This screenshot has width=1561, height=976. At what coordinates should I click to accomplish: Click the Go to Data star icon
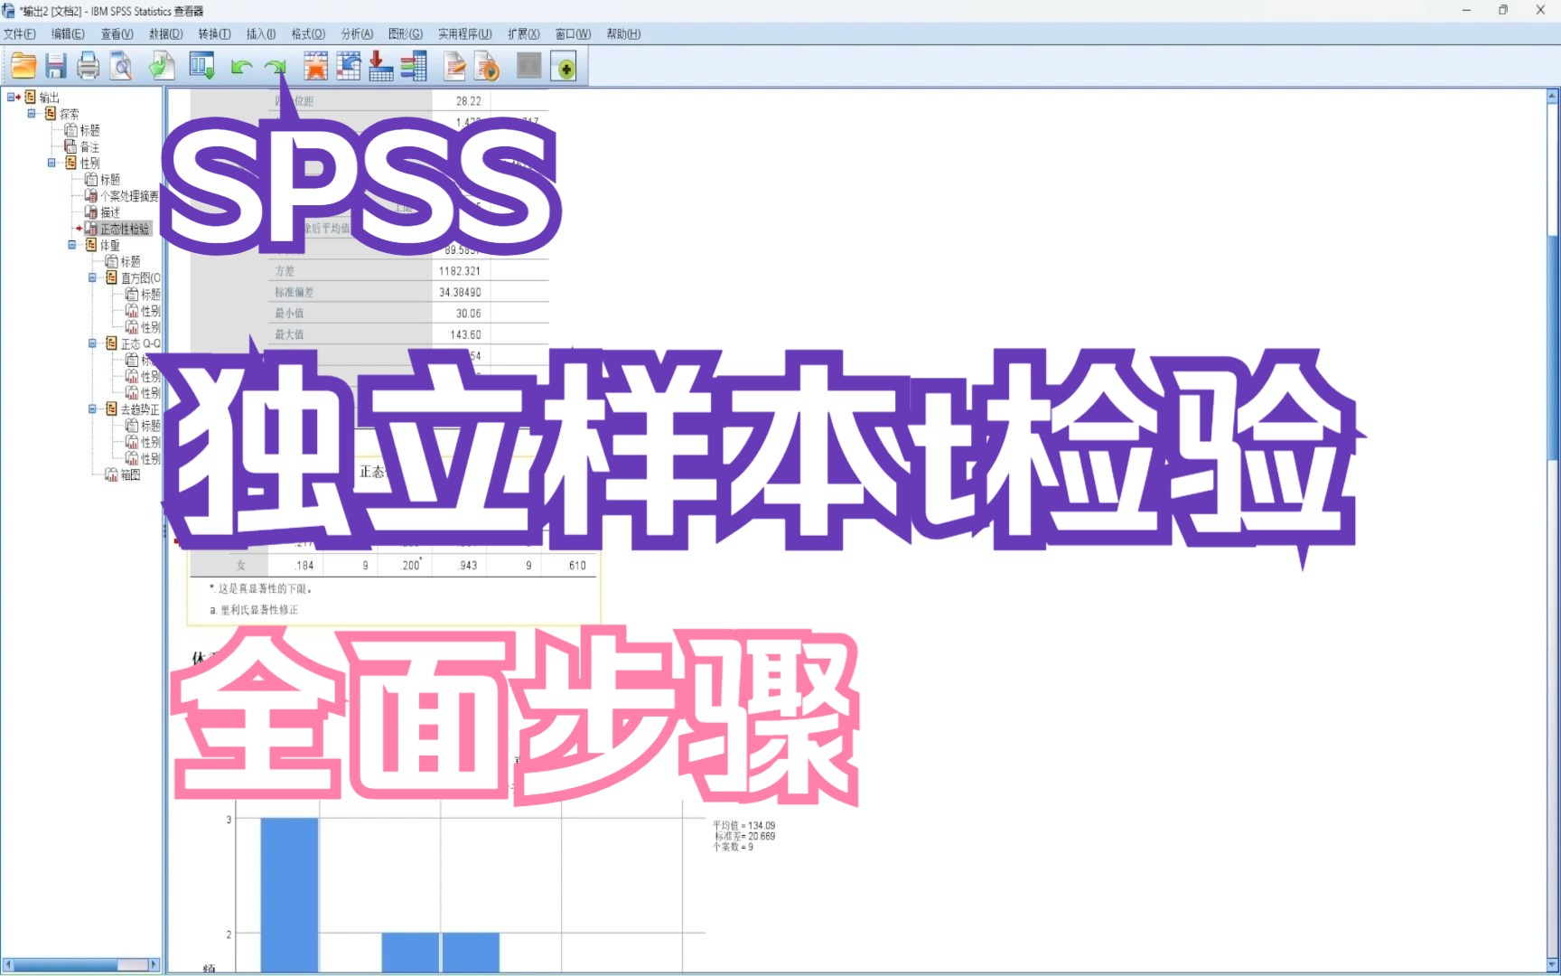click(316, 66)
